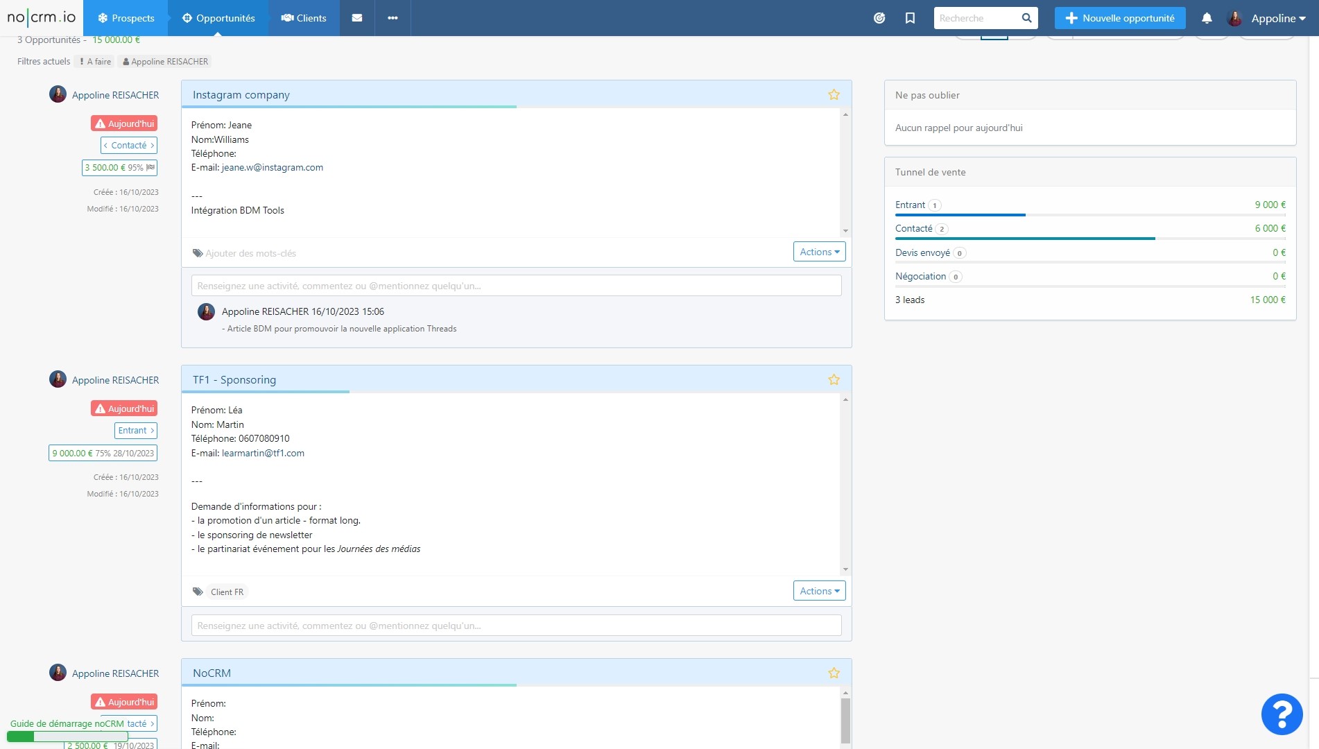Open Actions dropdown for TF1 - Sponsoring
This screenshot has height=749, width=1319.
[819, 591]
